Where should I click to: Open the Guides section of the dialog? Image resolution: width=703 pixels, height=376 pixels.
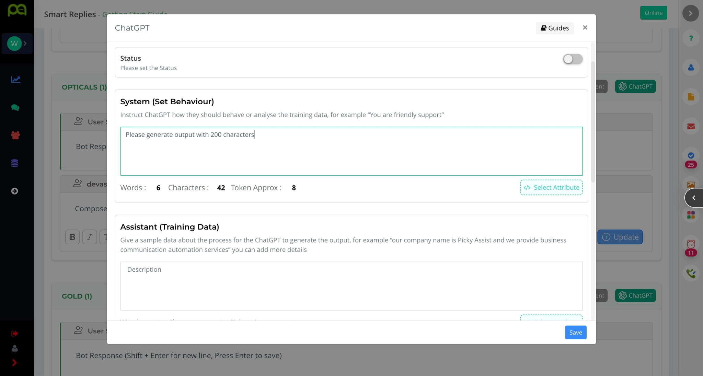tap(554, 28)
